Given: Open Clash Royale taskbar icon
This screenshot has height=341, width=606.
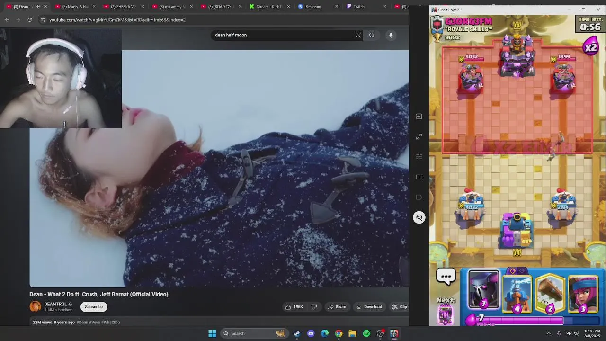Looking at the screenshot, I should [394, 333].
